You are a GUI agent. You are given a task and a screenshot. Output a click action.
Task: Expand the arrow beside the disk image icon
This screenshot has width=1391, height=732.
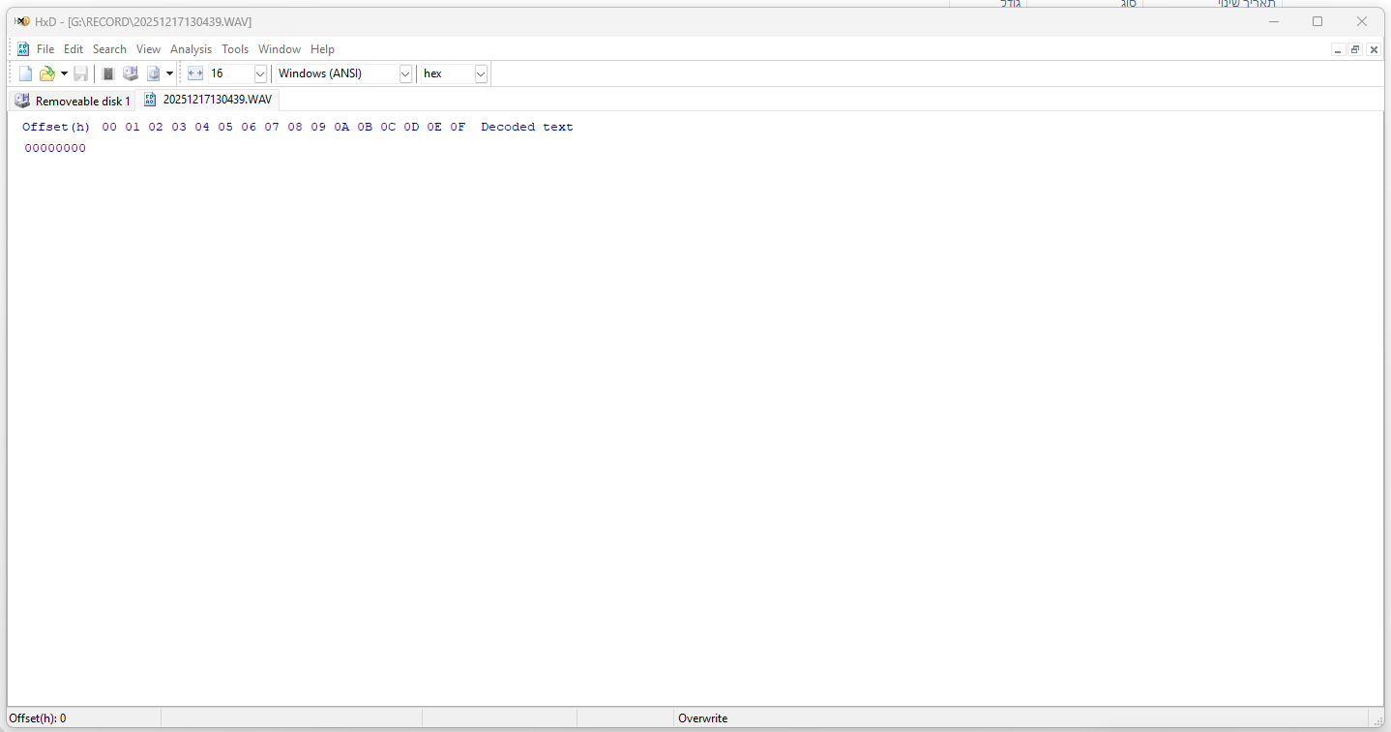coord(169,73)
